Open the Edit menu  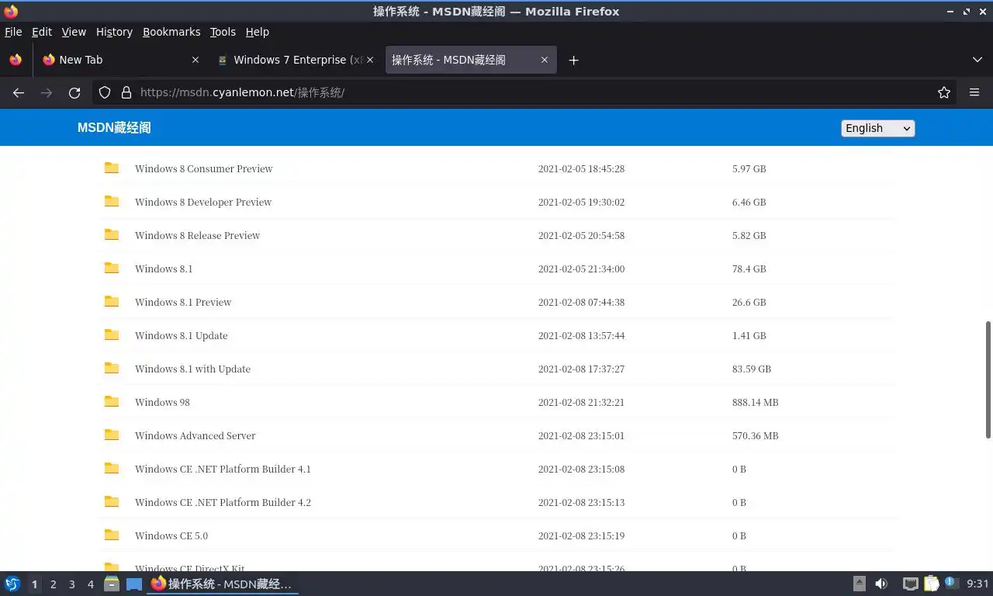(x=42, y=32)
